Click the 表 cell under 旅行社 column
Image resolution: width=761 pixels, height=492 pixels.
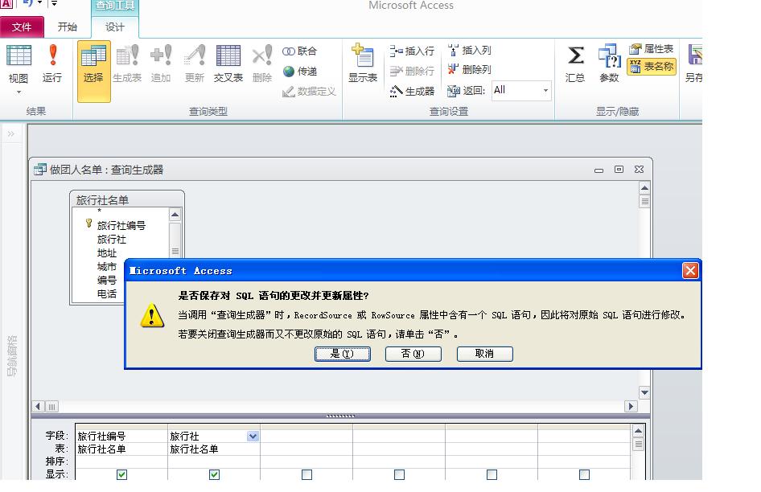(x=213, y=449)
